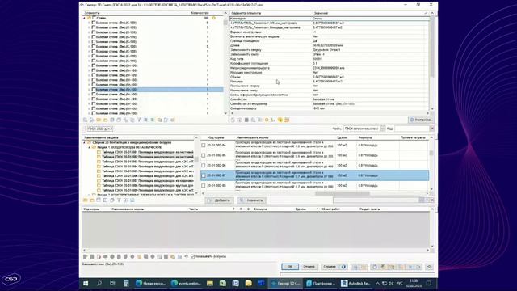Open Task View on the taskbar
The image size is (517, 291).
112,283
